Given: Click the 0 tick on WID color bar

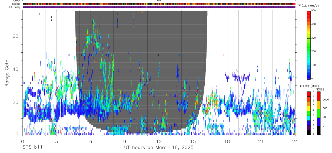Looking at the screenshot, I should pyautogui.click(x=312, y=79).
